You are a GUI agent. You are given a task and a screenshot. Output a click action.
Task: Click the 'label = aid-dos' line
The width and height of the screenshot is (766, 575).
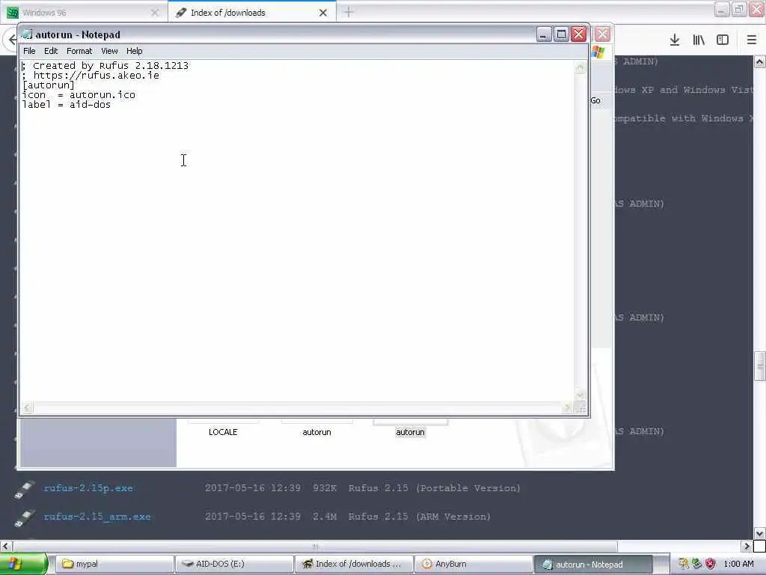tap(67, 105)
